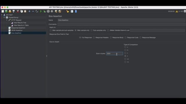Image resolution: width=186 pixels, height=104 pixels.
Task: Click the Clear results gear-broom icon
Action: pos(56,11)
